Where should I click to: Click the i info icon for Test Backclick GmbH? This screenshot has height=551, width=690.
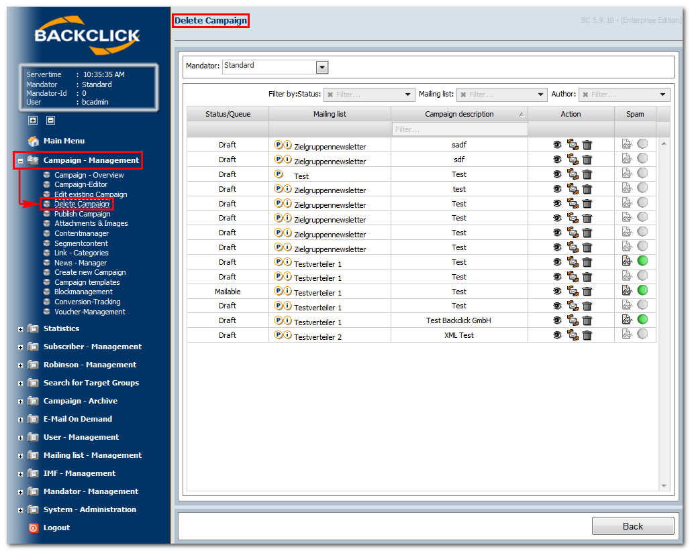pyautogui.click(x=287, y=320)
